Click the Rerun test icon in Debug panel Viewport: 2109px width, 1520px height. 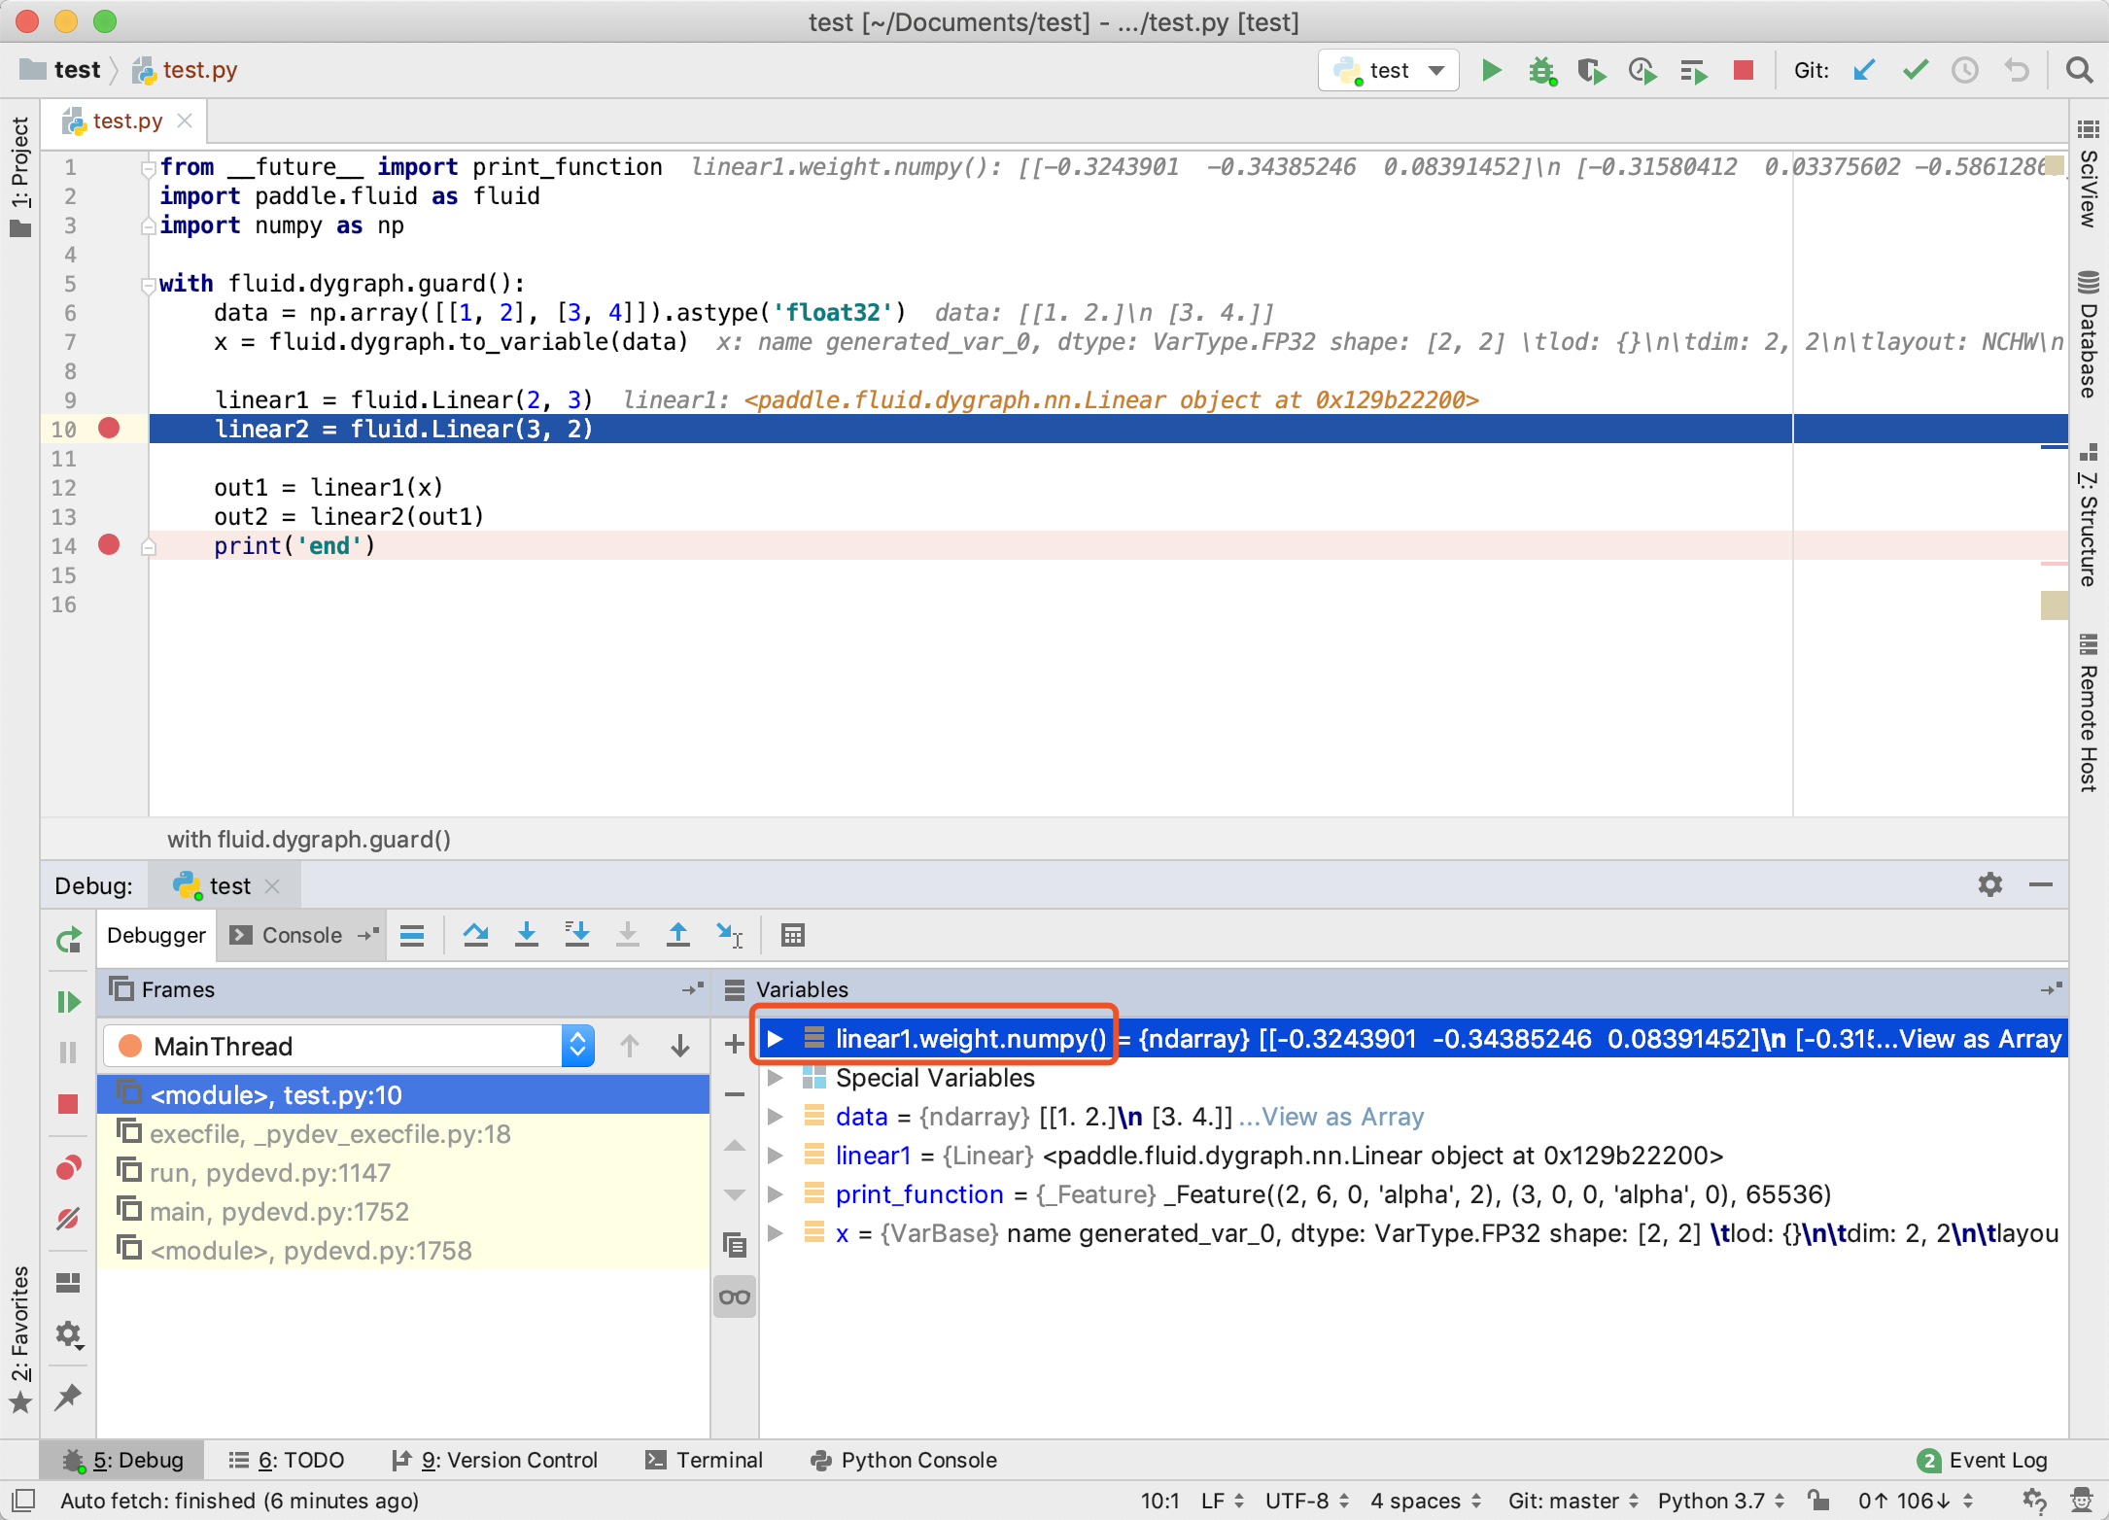coord(68,940)
